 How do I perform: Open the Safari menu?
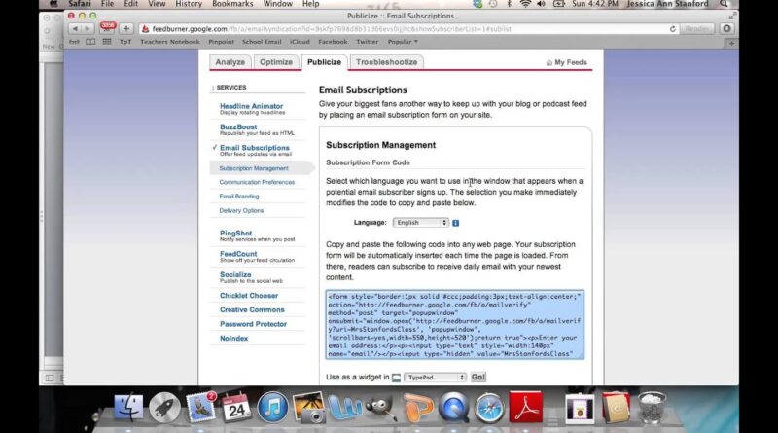coord(80,4)
